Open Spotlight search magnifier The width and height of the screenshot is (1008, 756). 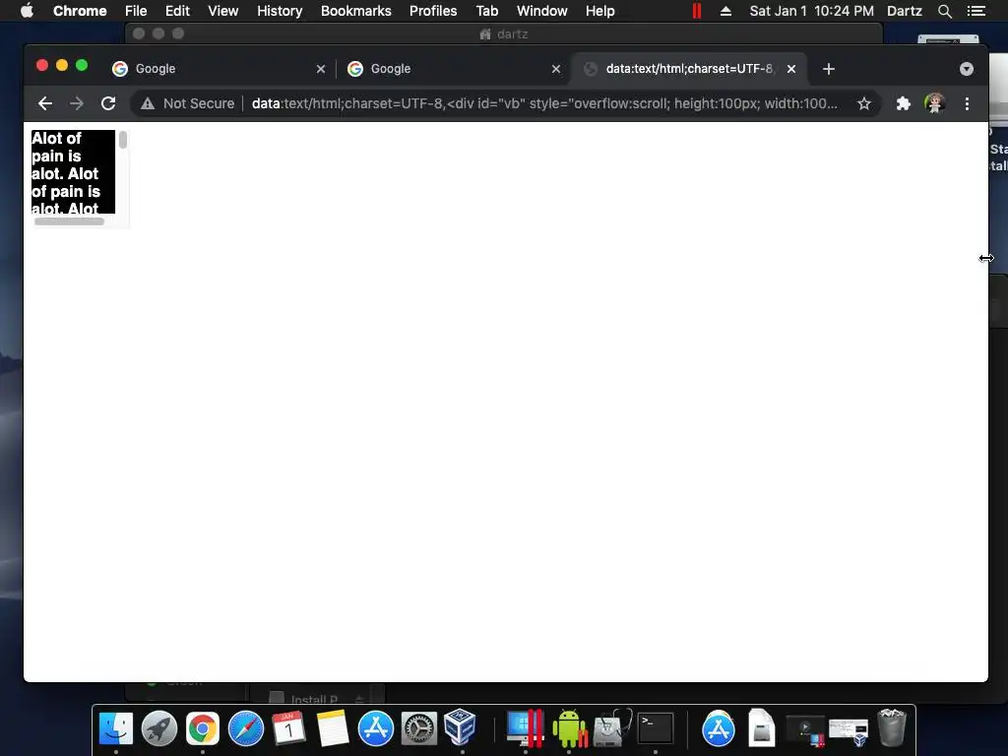point(945,11)
